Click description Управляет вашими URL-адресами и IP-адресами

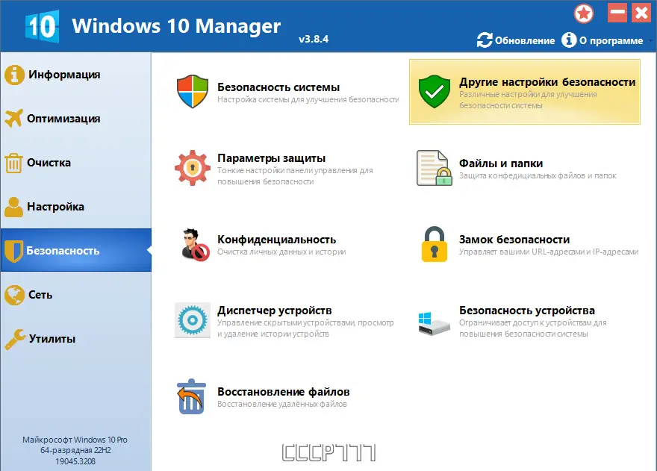click(549, 252)
